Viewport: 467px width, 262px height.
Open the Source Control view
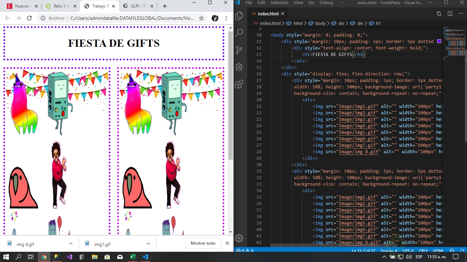point(239,50)
